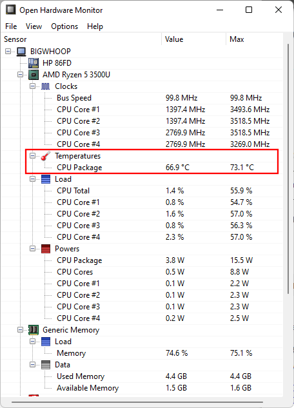Collapse the Powers group
Viewport: 294px width, 408px height.
click(32, 249)
